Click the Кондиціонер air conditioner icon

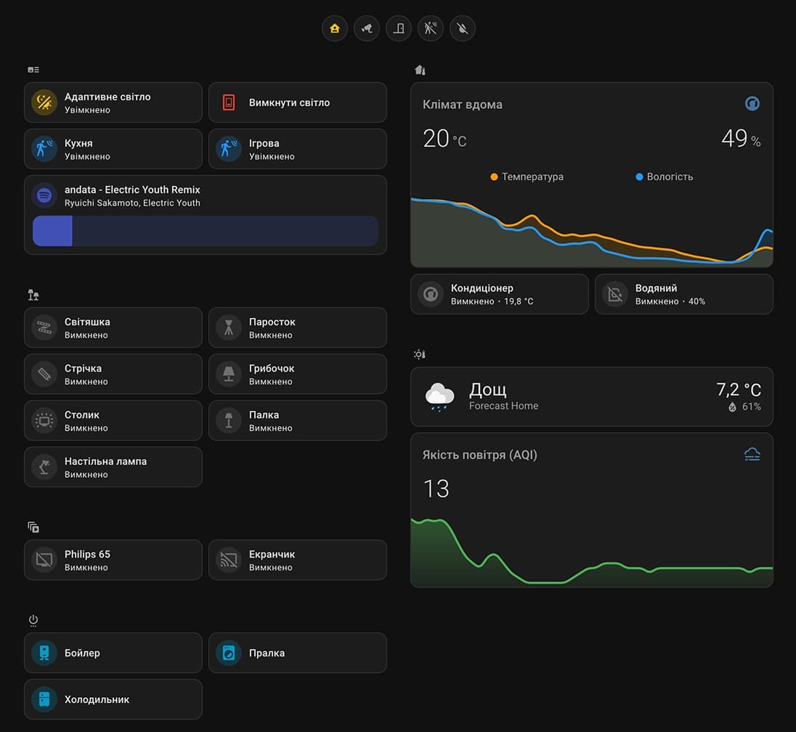point(431,294)
